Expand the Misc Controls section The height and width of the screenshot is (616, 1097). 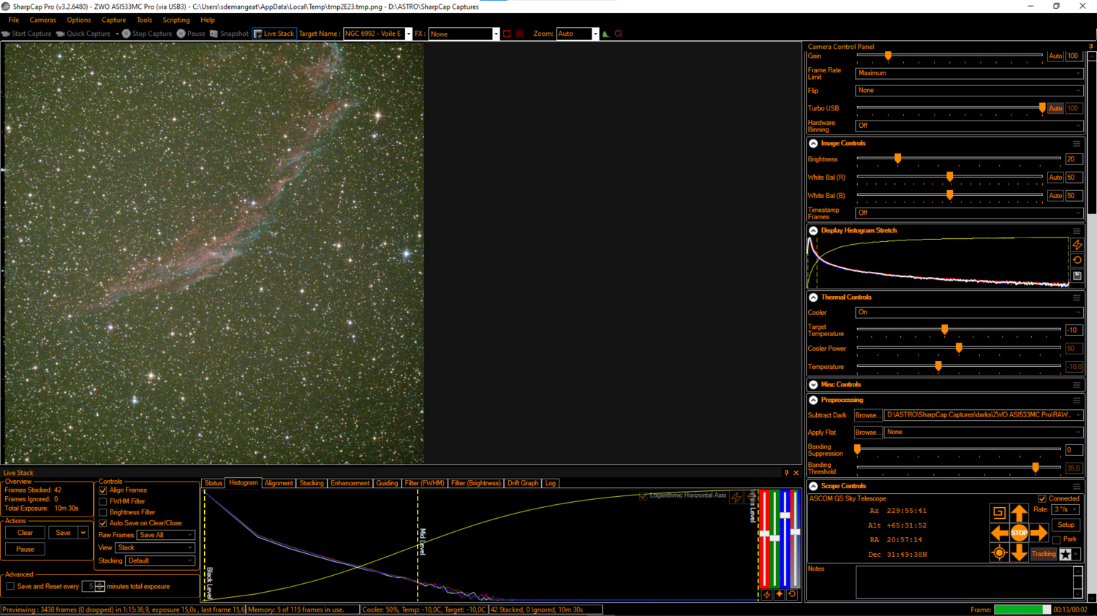coord(813,384)
